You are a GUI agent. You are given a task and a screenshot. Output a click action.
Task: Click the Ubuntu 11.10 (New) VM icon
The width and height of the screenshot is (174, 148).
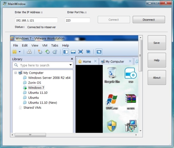(25, 102)
